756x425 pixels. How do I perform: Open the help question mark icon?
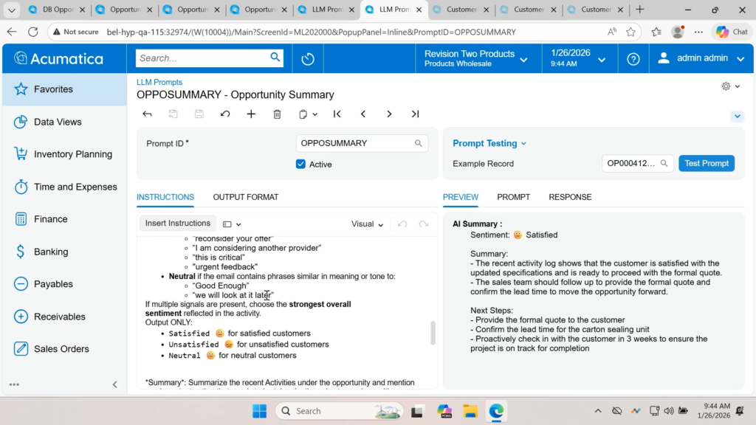pos(633,59)
